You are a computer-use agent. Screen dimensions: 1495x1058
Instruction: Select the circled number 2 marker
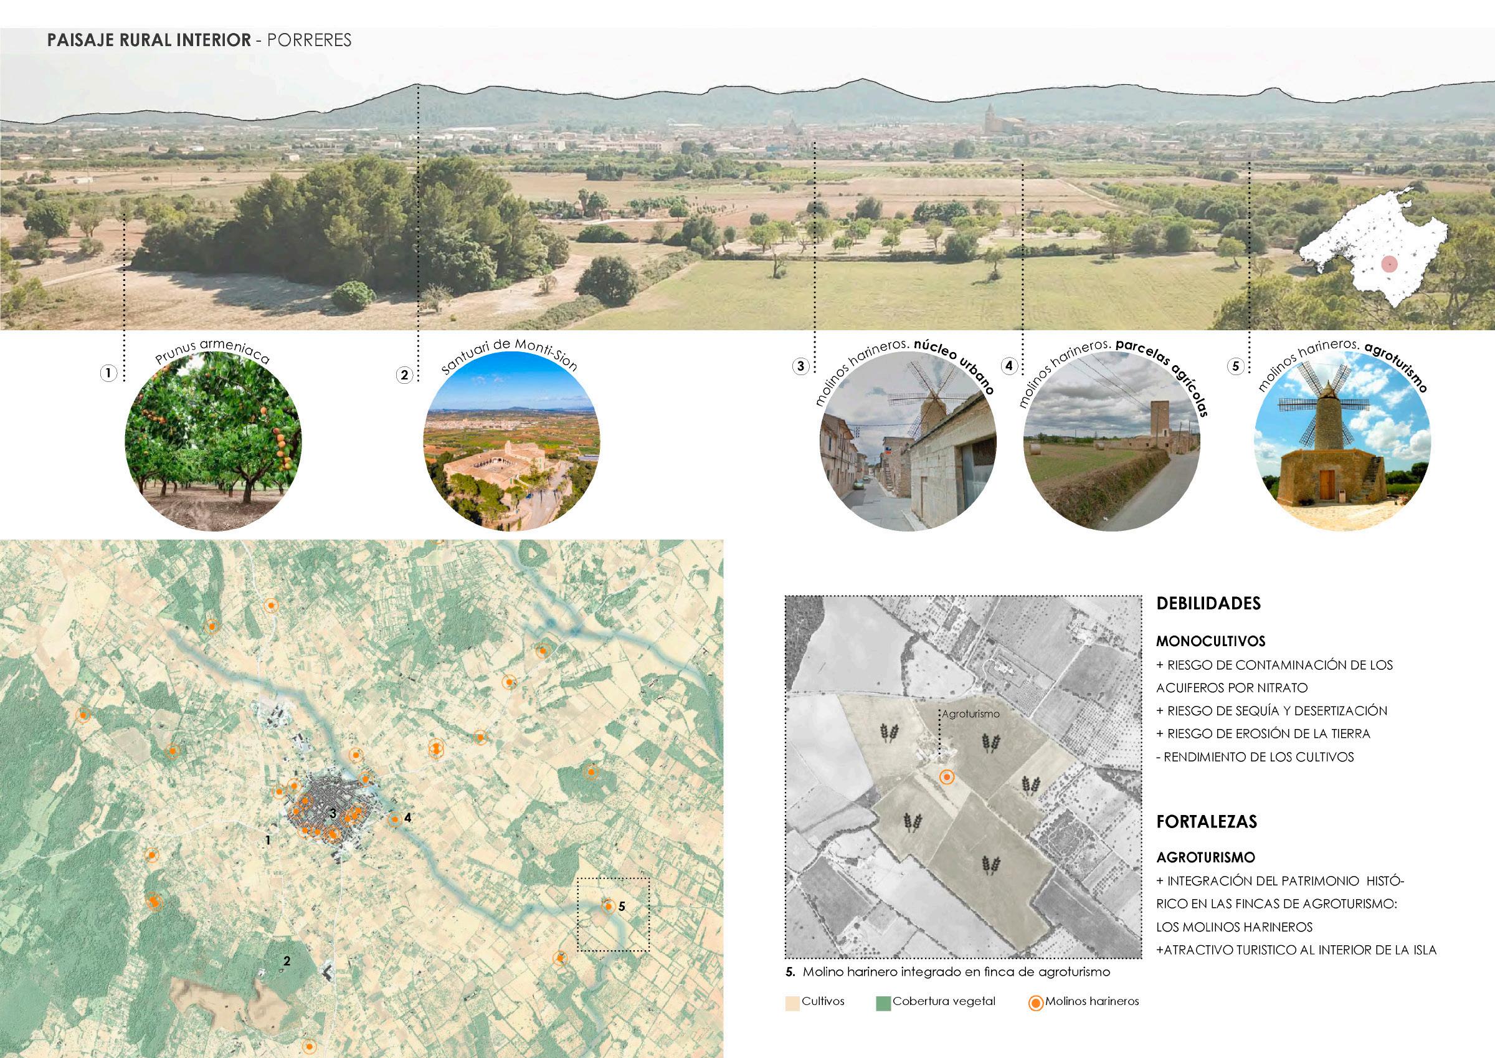404,374
